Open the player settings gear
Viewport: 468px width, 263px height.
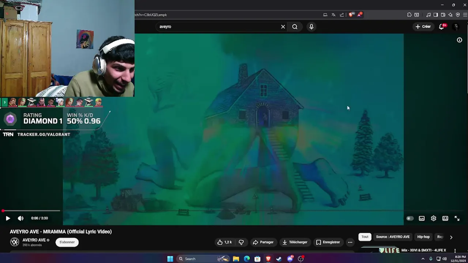tap(433, 218)
